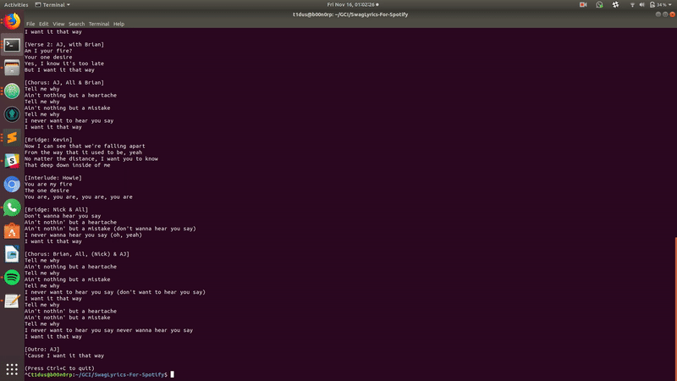Open Slack from the dock
677x381 pixels.
coord(12,161)
